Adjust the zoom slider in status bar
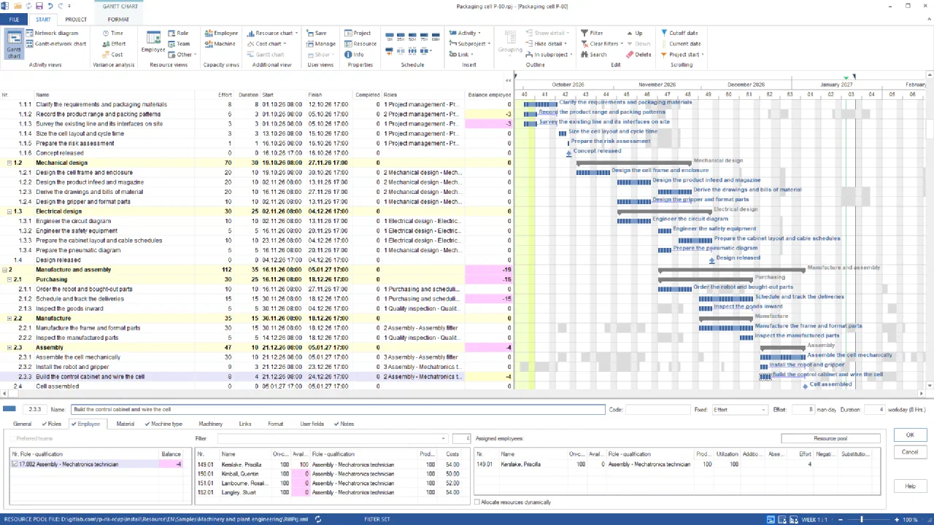 point(862,520)
